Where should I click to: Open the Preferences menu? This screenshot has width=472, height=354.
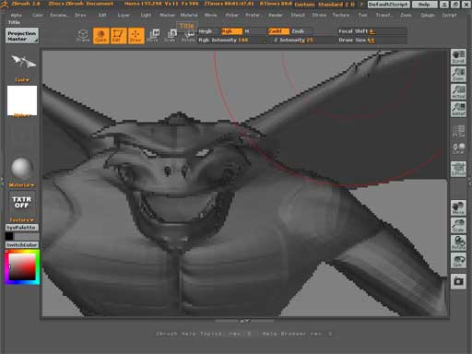click(253, 15)
